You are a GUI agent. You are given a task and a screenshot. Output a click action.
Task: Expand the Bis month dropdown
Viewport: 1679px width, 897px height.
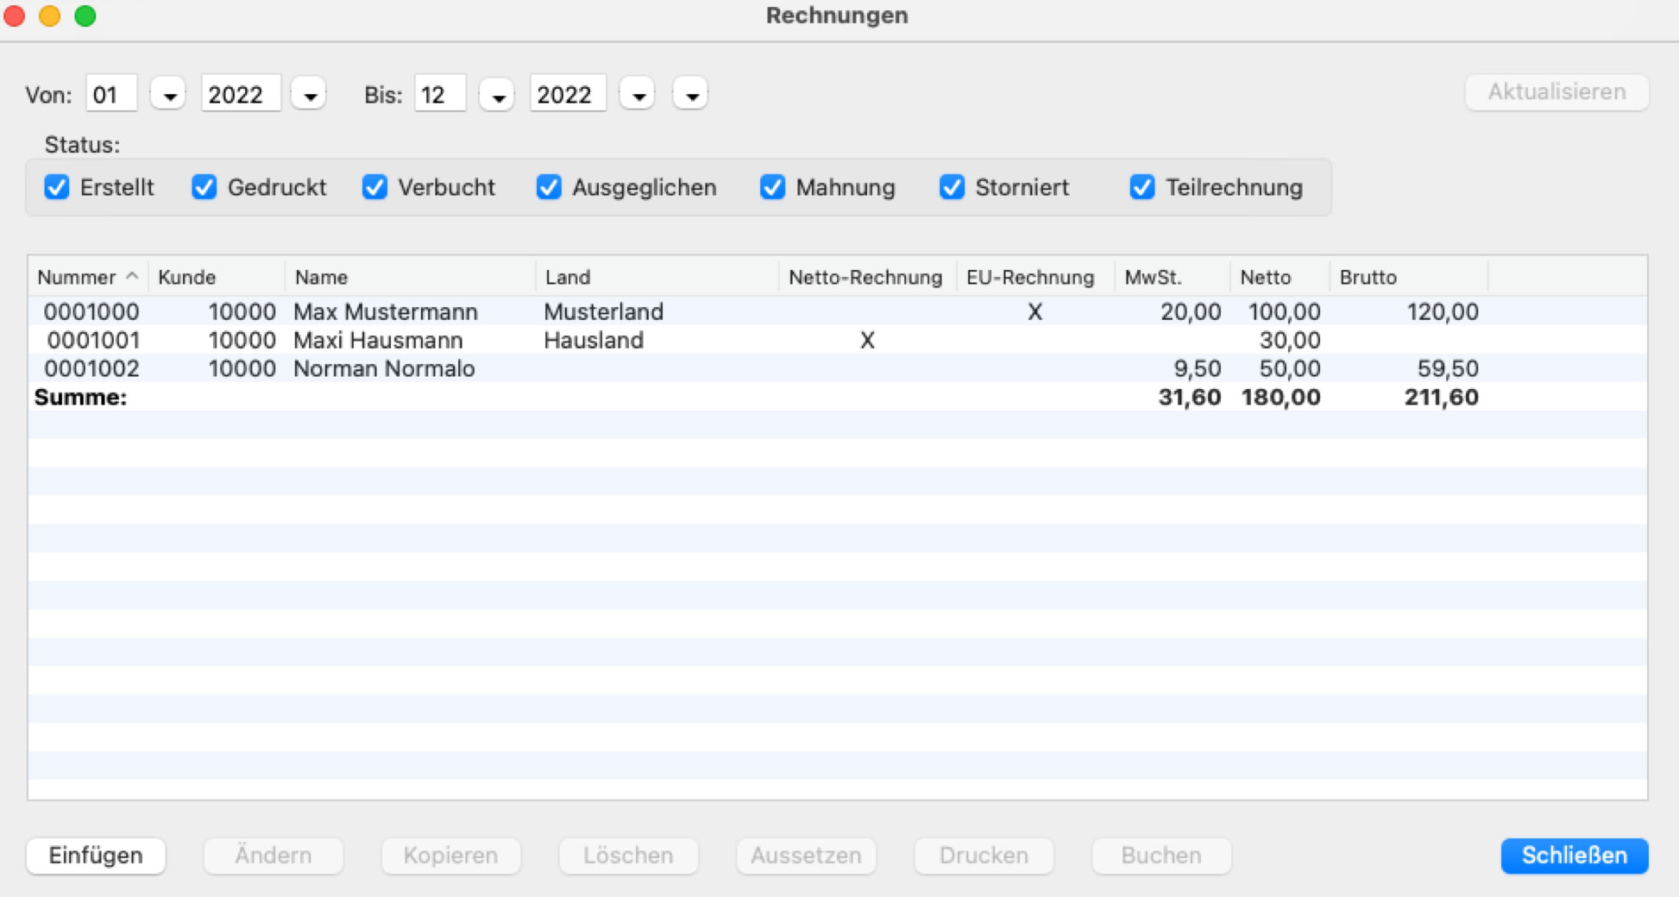click(x=497, y=95)
